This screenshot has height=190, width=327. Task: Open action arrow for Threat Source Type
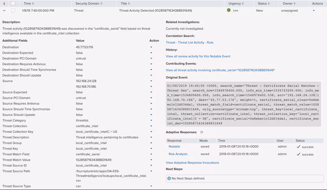[151, 186]
